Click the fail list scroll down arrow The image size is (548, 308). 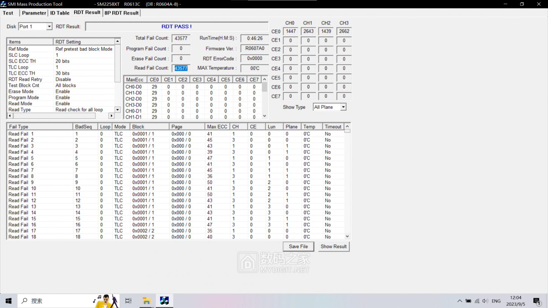pyautogui.click(x=347, y=237)
